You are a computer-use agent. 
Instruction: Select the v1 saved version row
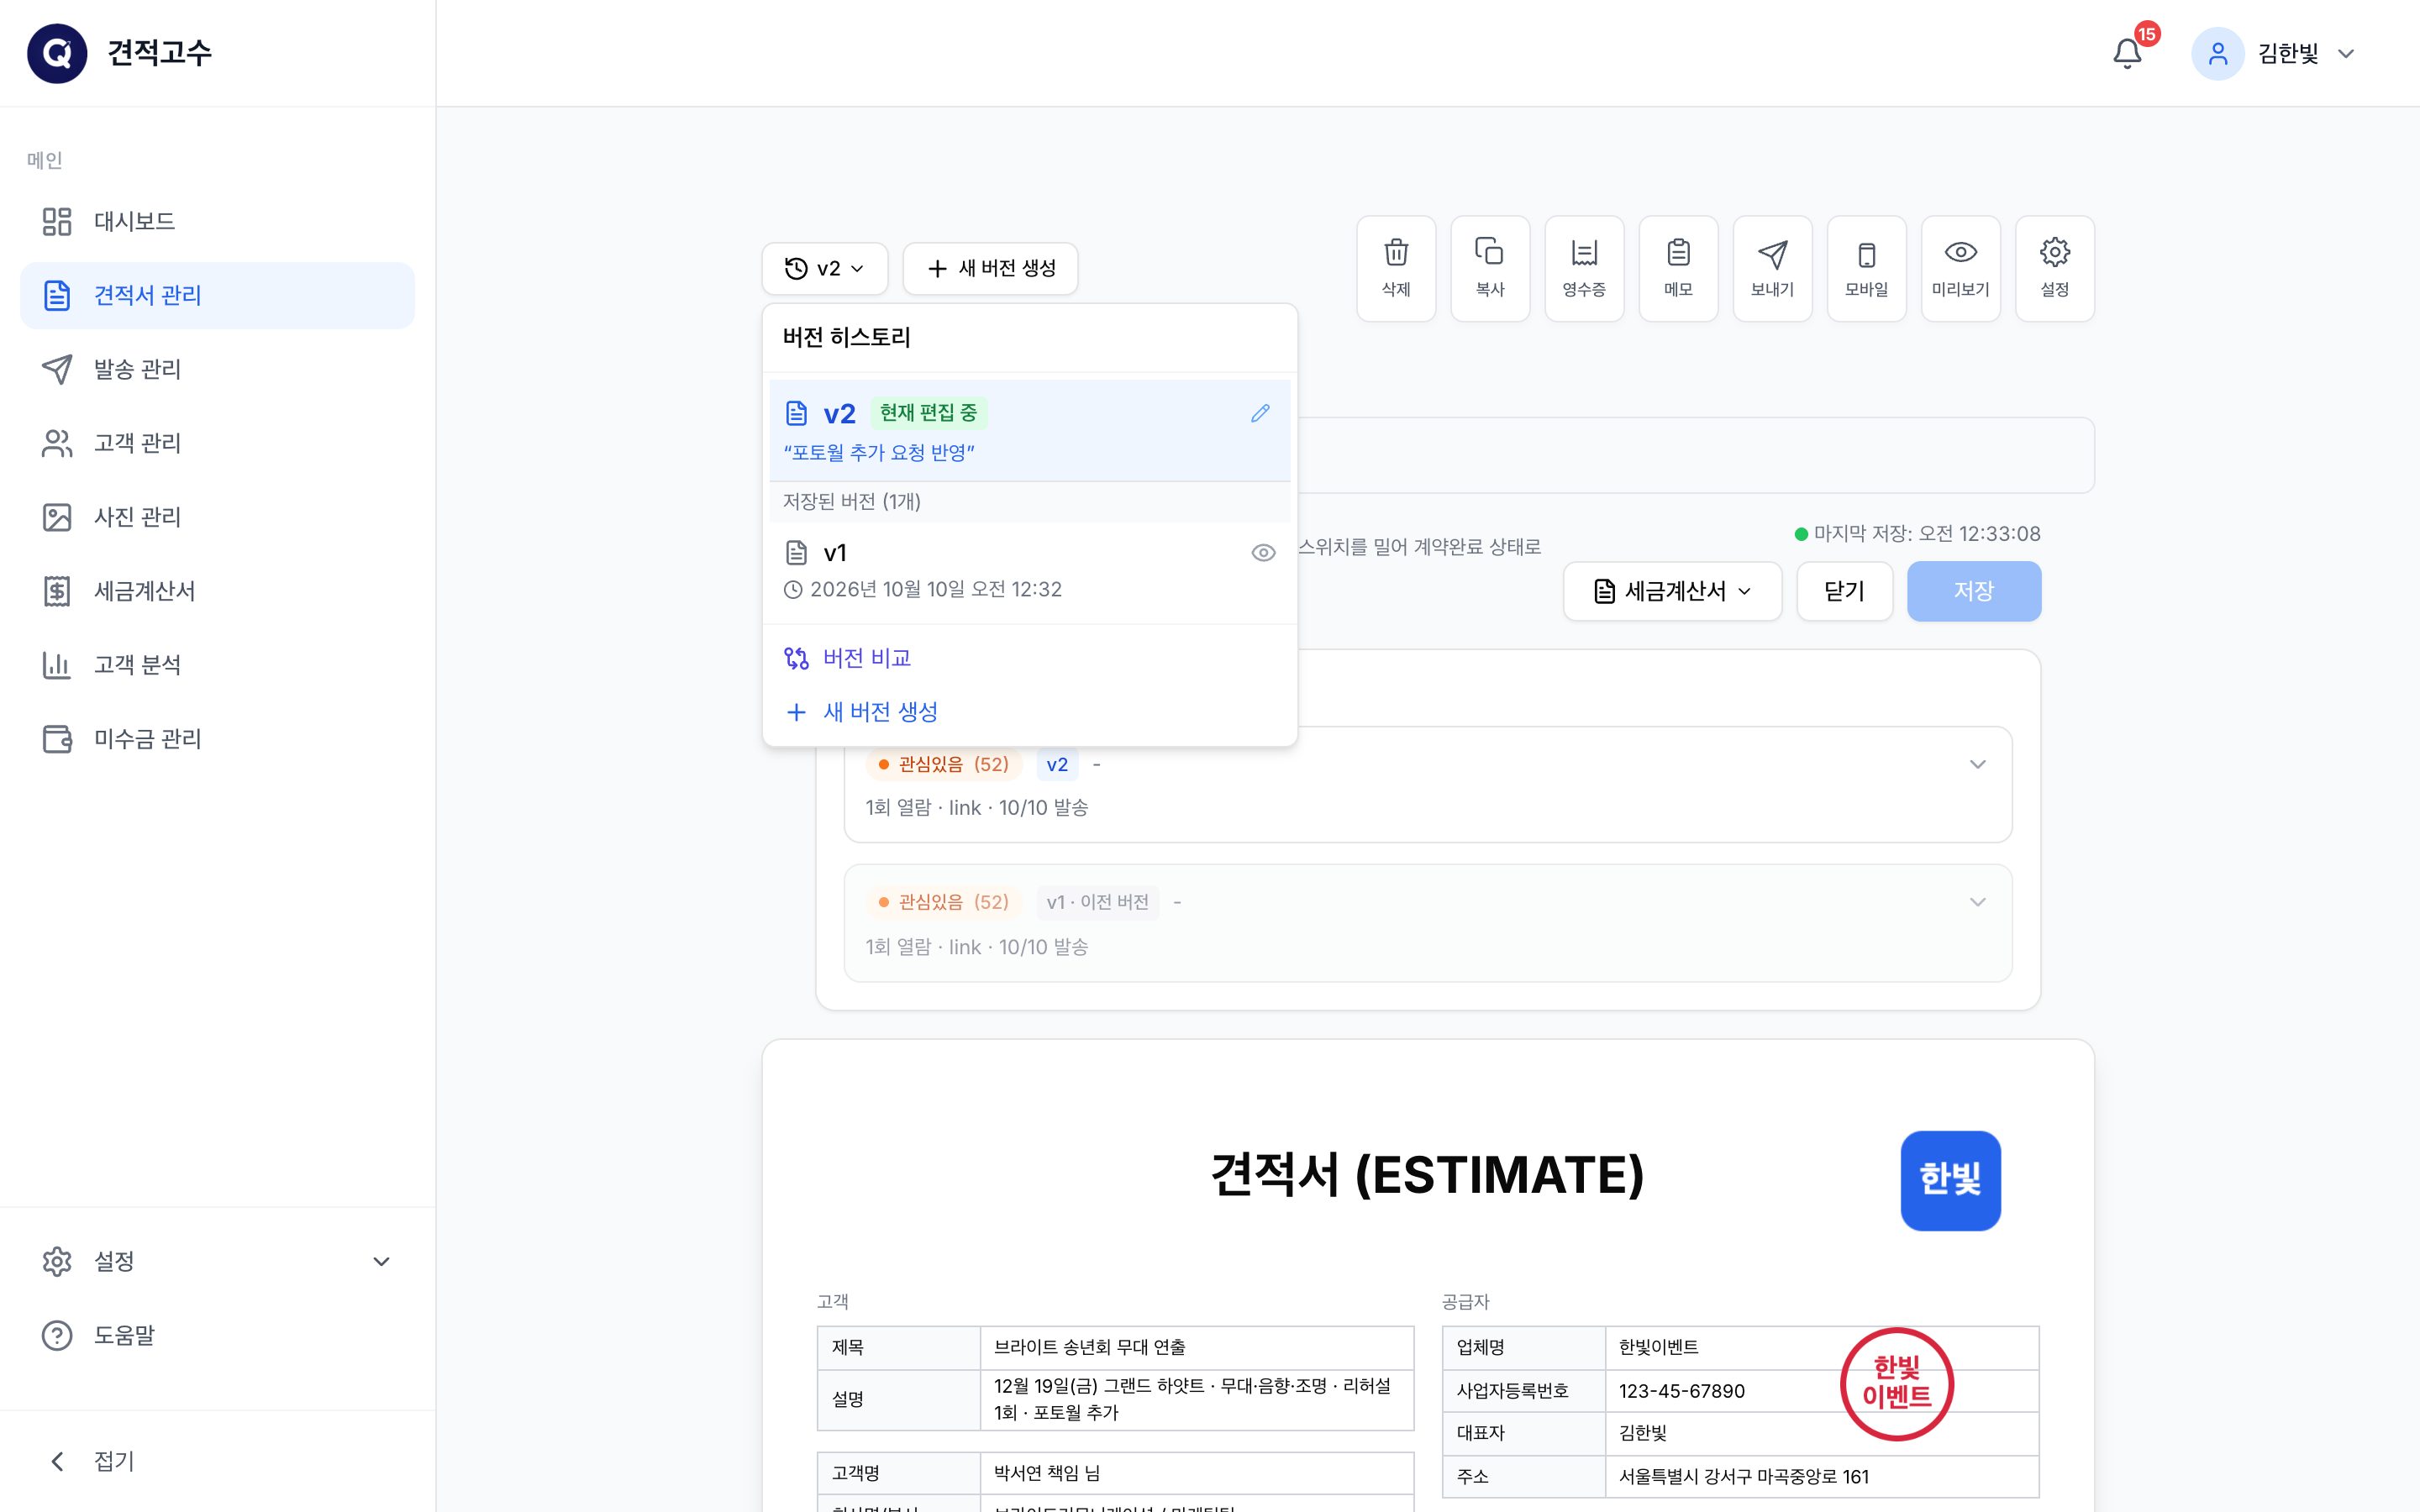pyautogui.click(x=1029, y=571)
